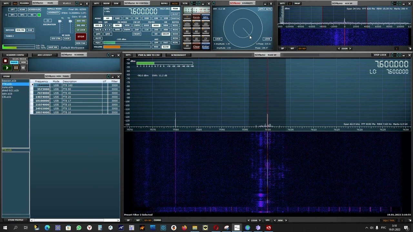Enable USB demodulation mode
413x232 pixels.
coord(166,18)
